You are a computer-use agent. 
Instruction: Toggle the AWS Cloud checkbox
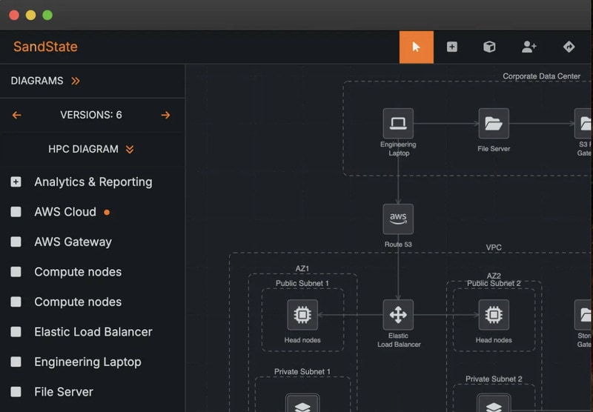[x=16, y=212]
